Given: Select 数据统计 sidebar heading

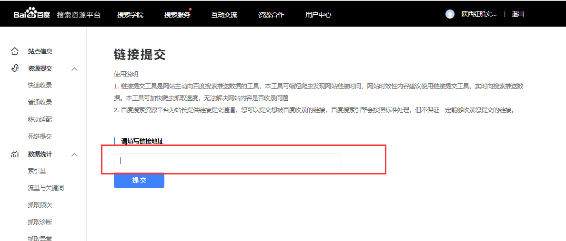Looking at the screenshot, I should click(x=40, y=154).
